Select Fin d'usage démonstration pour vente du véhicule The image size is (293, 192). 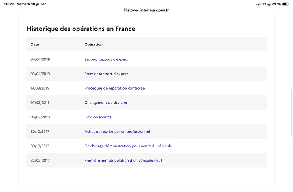(128, 146)
